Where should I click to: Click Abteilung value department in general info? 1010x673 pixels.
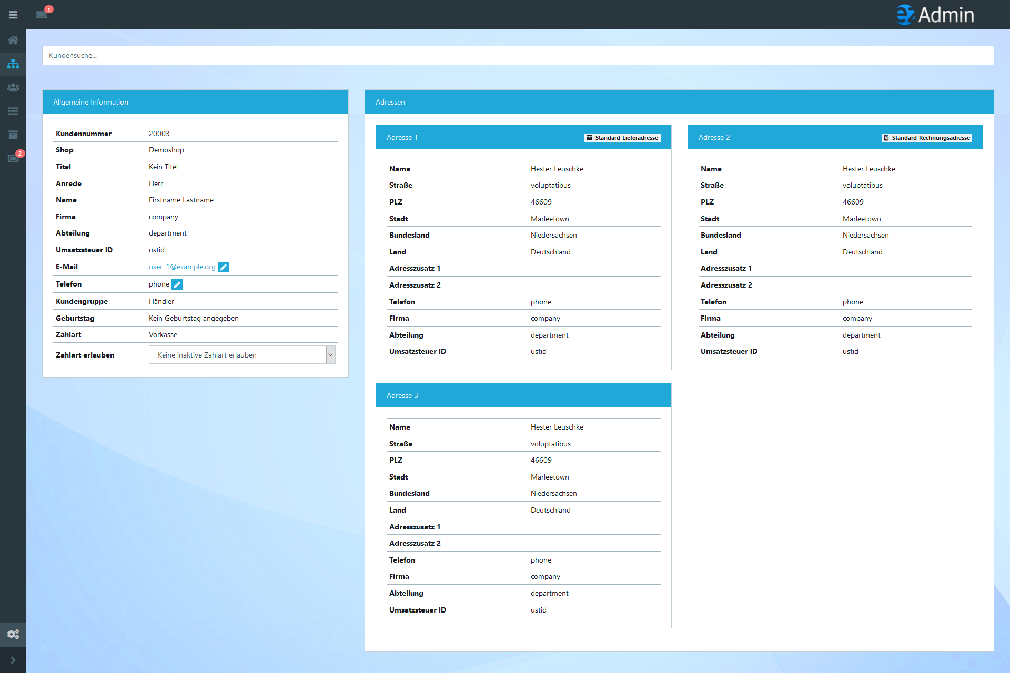pos(168,233)
